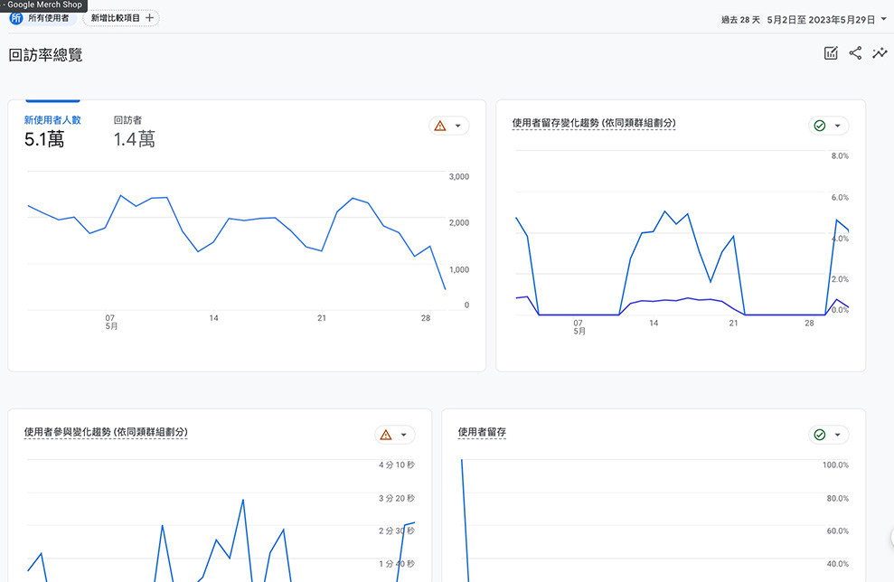Image resolution: width=894 pixels, height=582 pixels.
Task: Open the date range picker dropdown arrow
Action: (x=884, y=19)
